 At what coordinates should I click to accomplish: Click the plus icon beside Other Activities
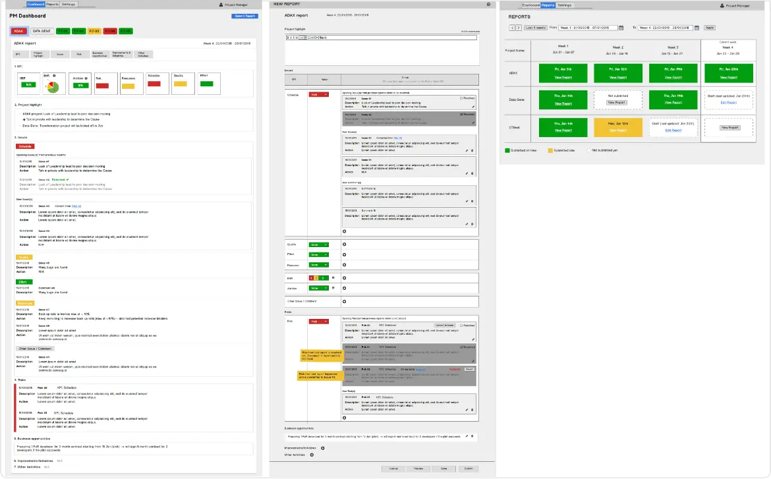point(312,455)
